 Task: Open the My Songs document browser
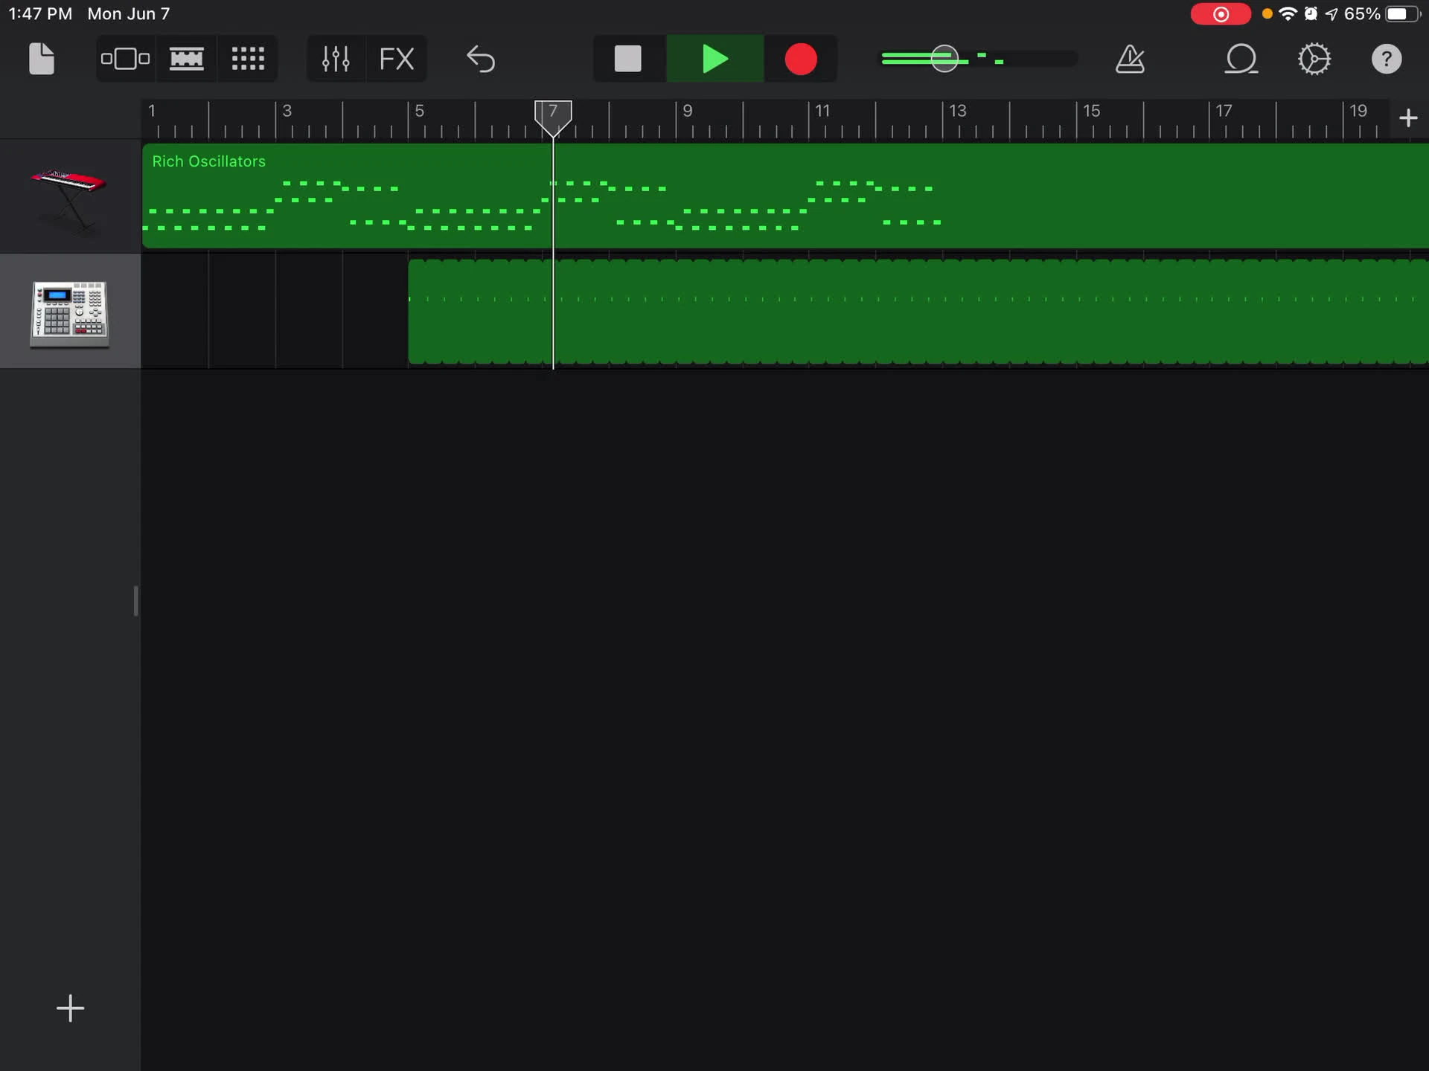41,59
